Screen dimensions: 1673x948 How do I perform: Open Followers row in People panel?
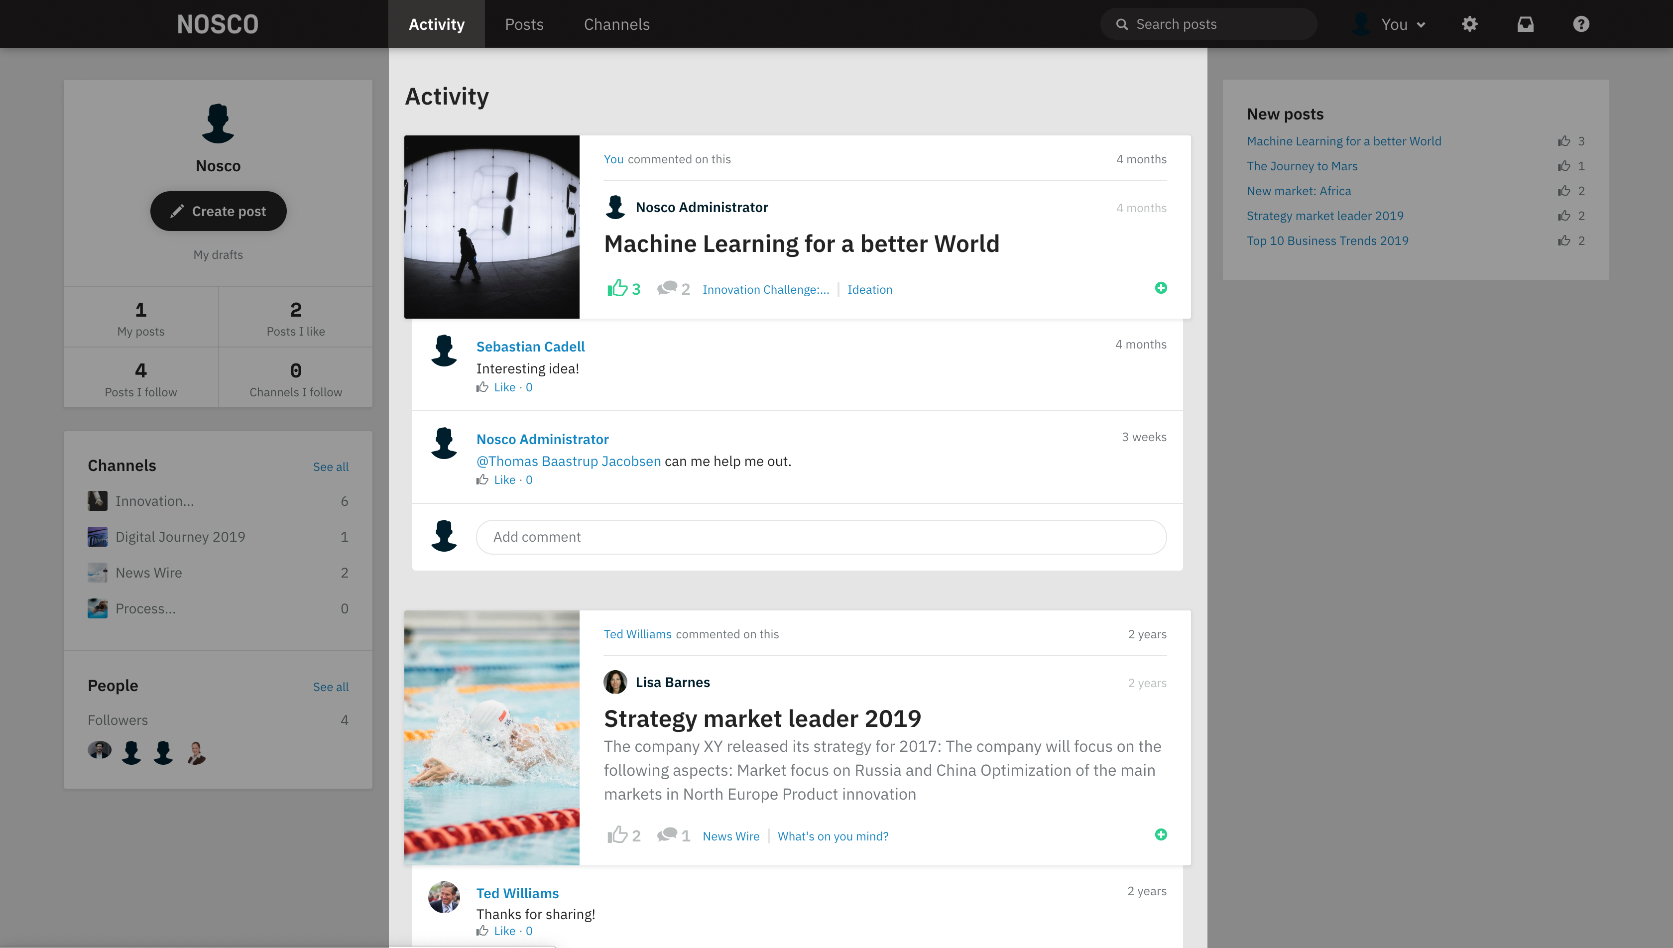[218, 720]
